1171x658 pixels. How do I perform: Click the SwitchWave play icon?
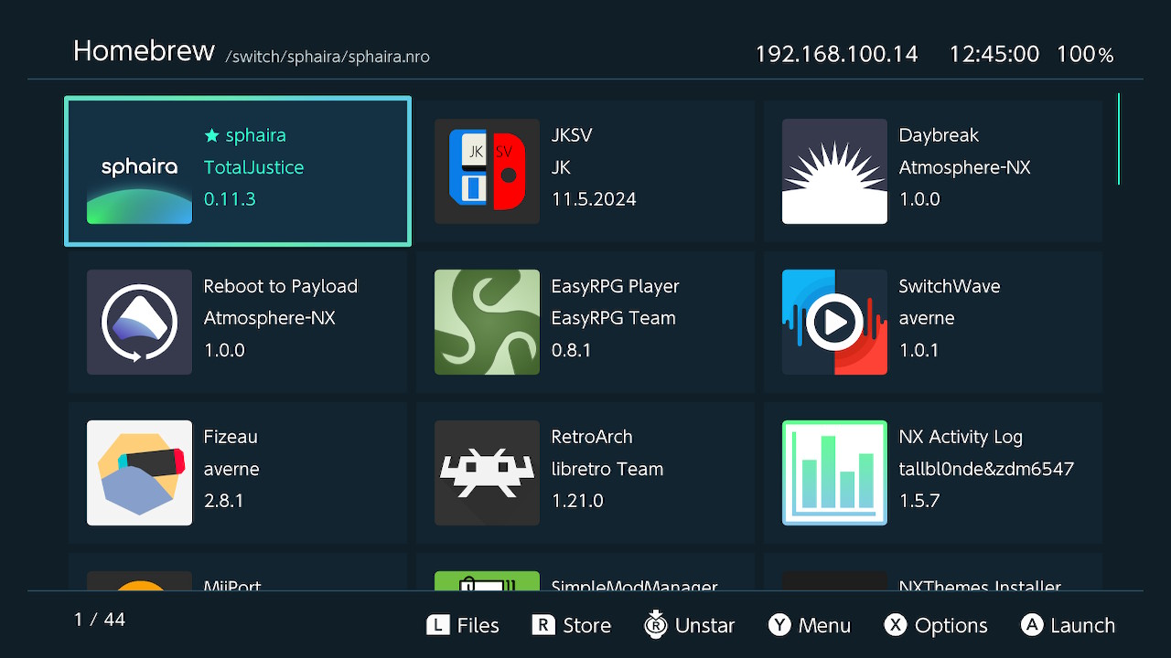coord(834,322)
